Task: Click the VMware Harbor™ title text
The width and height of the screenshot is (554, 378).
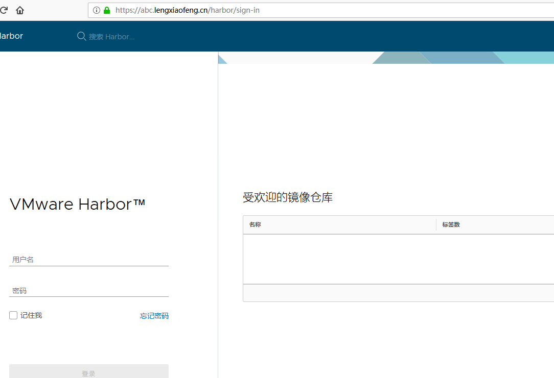Action: pyautogui.click(x=77, y=204)
